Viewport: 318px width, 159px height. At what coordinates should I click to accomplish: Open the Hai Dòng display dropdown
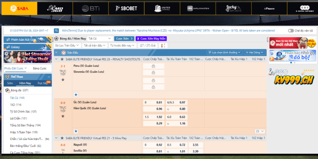[254, 52]
